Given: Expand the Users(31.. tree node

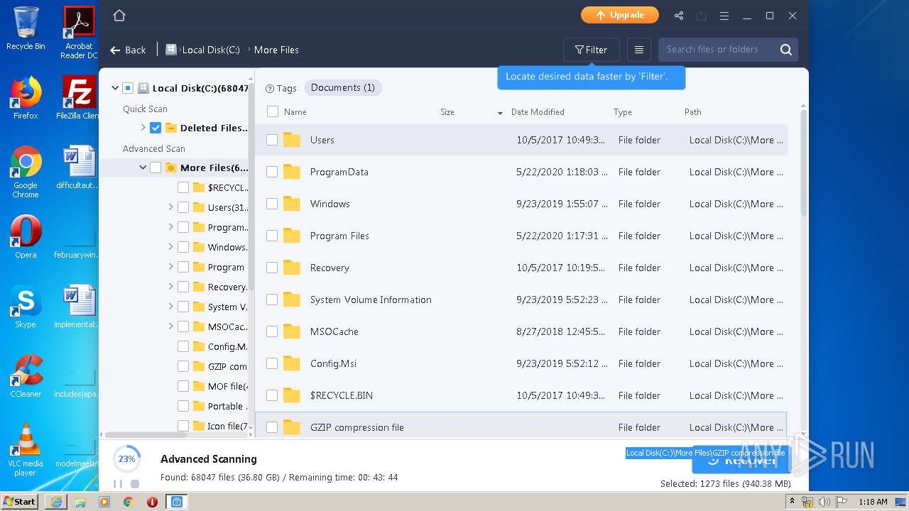Looking at the screenshot, I should click(171, 207).
